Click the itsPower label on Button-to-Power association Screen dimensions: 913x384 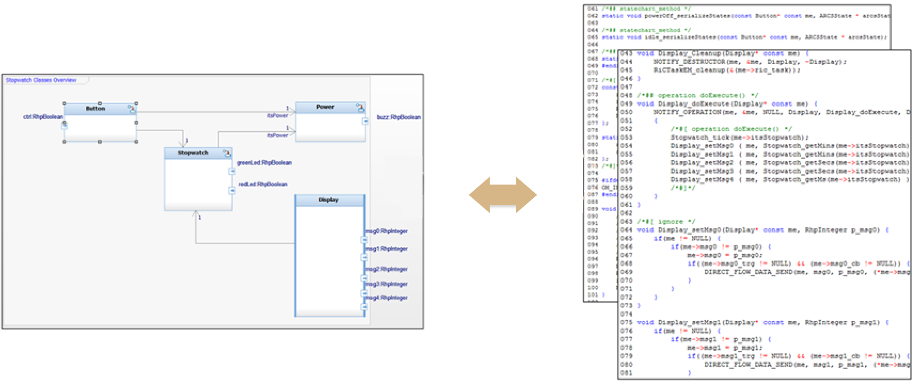pos(278,115)
